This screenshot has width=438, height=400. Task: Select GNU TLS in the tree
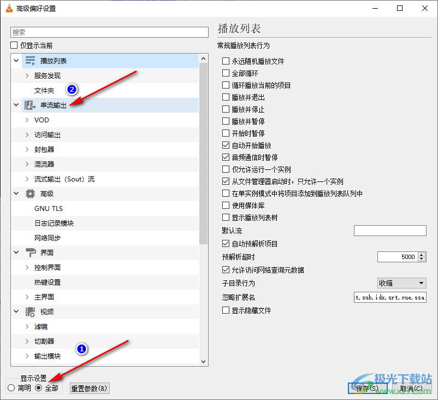[x=49, y=208]
